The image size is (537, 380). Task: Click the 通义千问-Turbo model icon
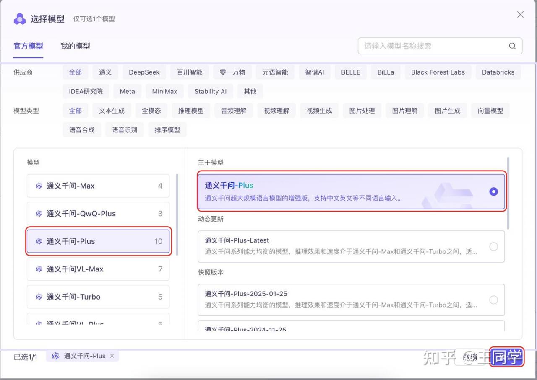coord(39,297)
